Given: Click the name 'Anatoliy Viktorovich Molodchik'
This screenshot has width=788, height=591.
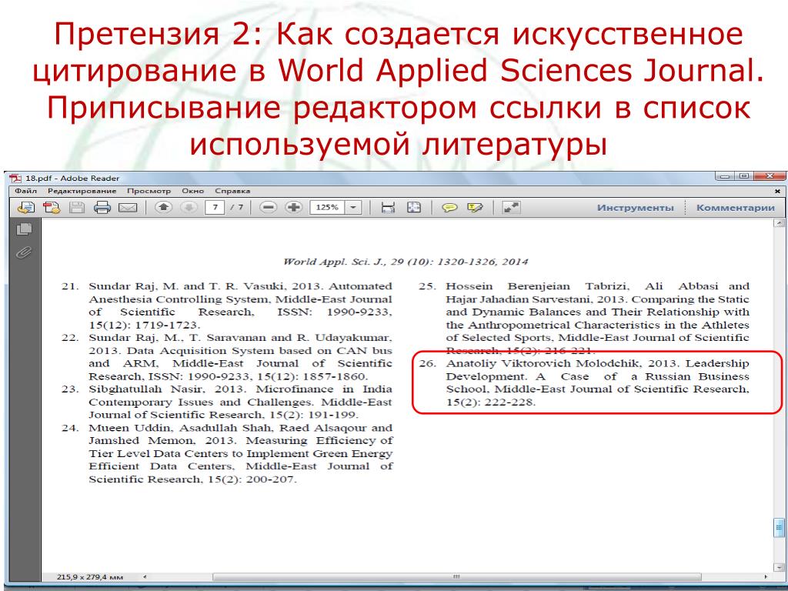Looking at the screenshot, I should click(544, 363).
